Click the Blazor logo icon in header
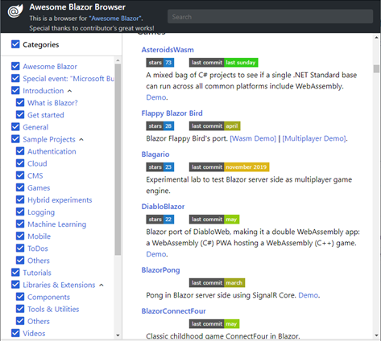The height and width of the screenshot is (341, 381). point(15,11)
